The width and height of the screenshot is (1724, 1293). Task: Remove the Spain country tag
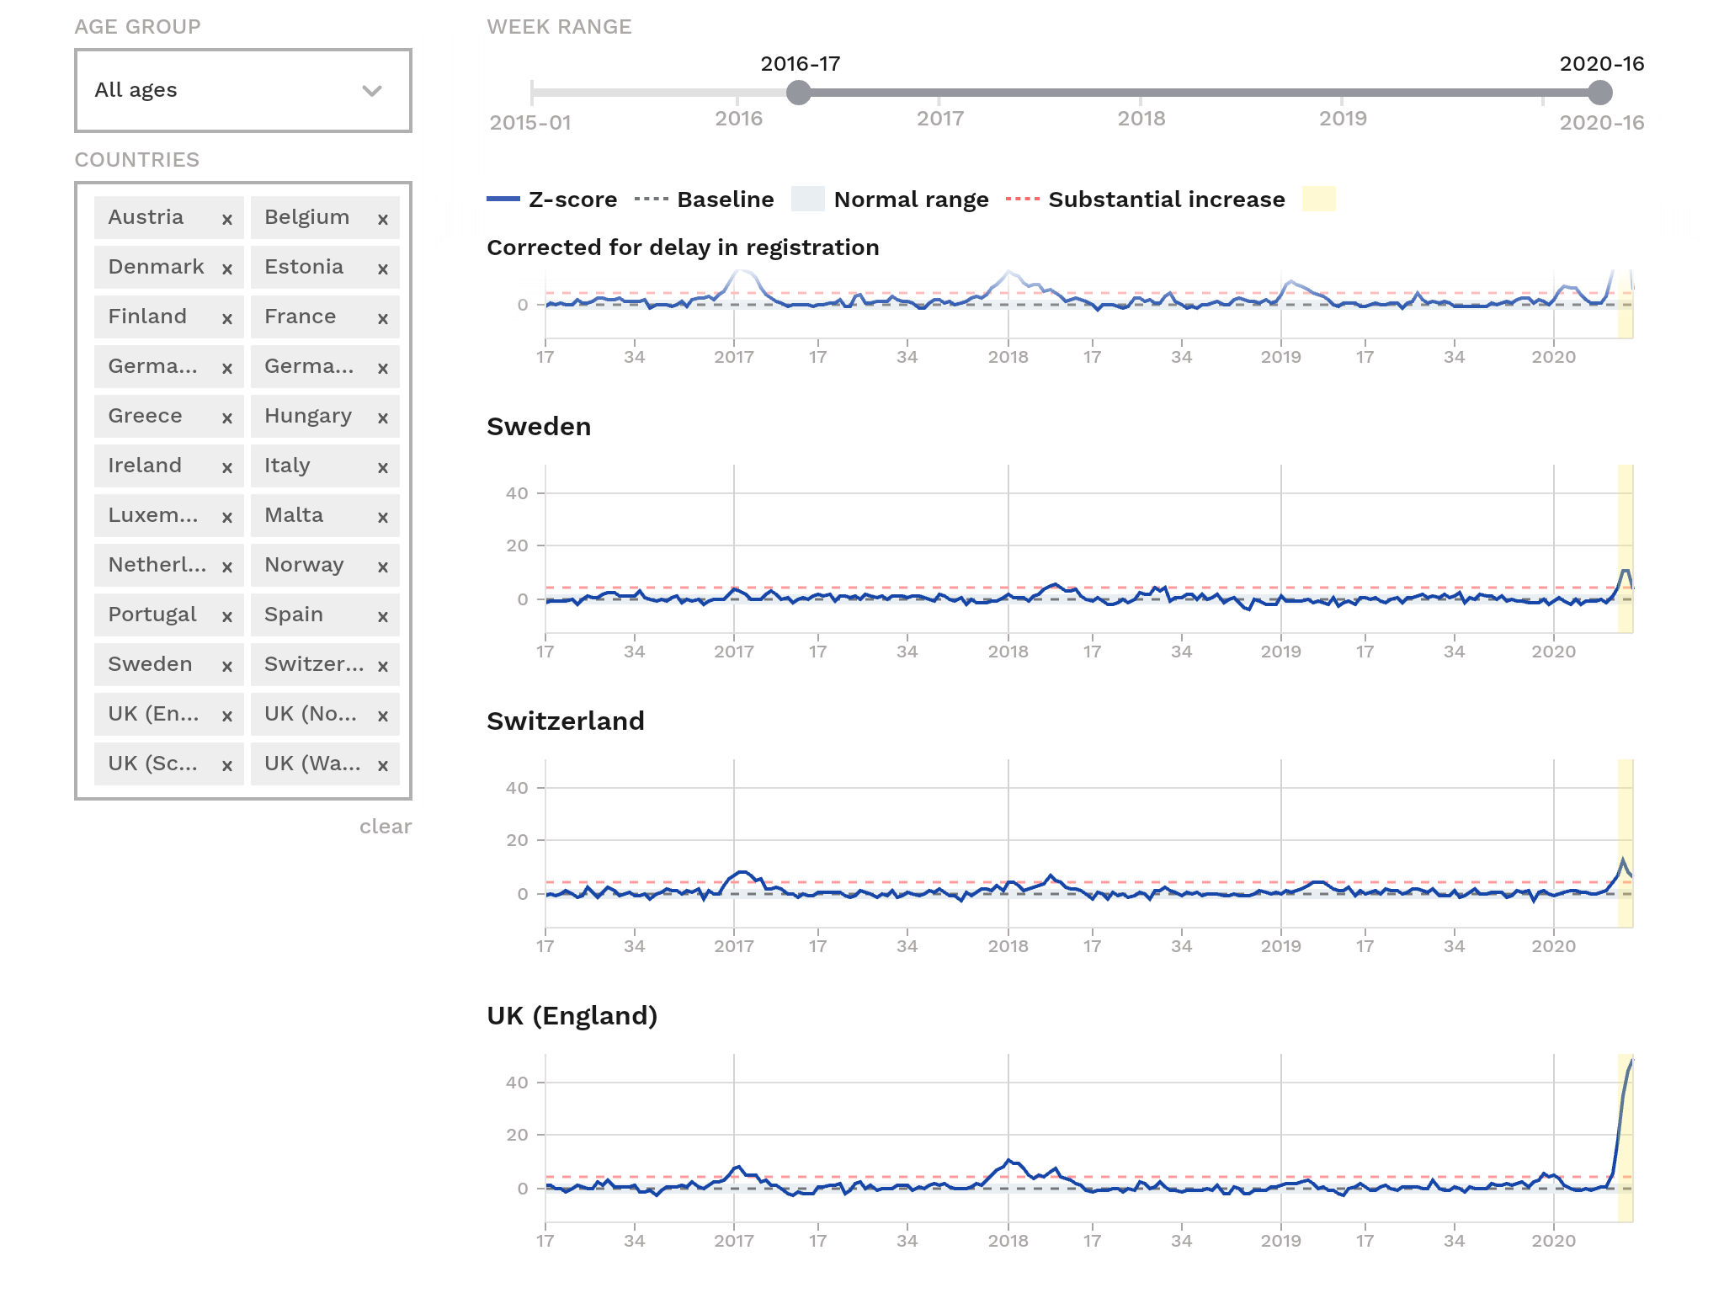pos(383,617)
